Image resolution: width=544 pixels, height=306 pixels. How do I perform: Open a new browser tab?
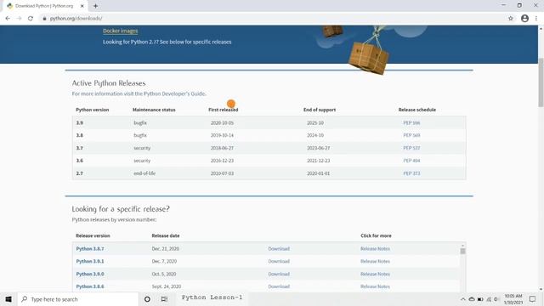[x=95, y=6]
